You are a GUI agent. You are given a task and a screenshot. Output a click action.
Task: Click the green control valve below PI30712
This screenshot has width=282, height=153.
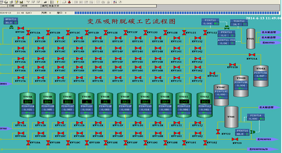(x=227, y=27)
